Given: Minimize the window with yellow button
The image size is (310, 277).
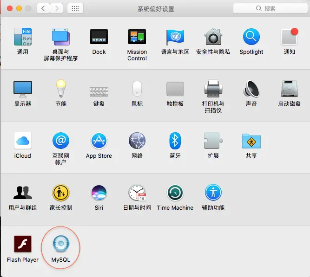Looking at the screenshot, I should pyautogui.click(x=19, y=8).
